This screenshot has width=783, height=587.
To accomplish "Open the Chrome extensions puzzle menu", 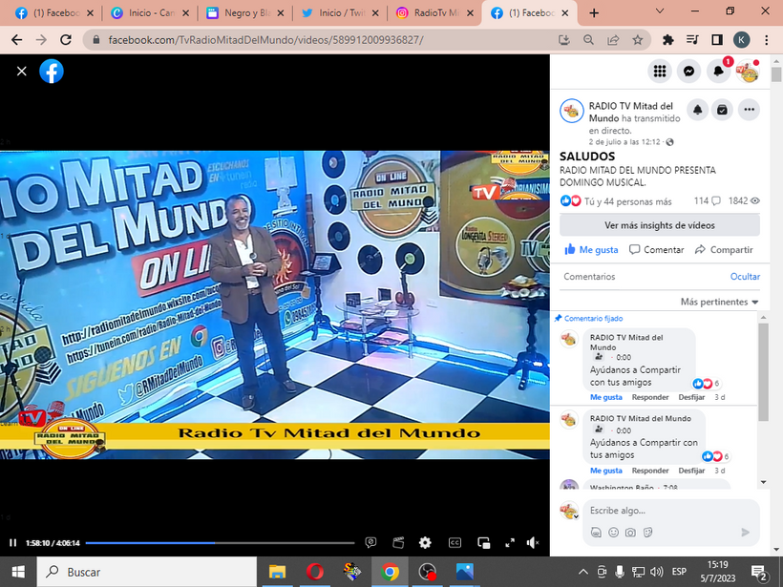I will tap(667, 40).
